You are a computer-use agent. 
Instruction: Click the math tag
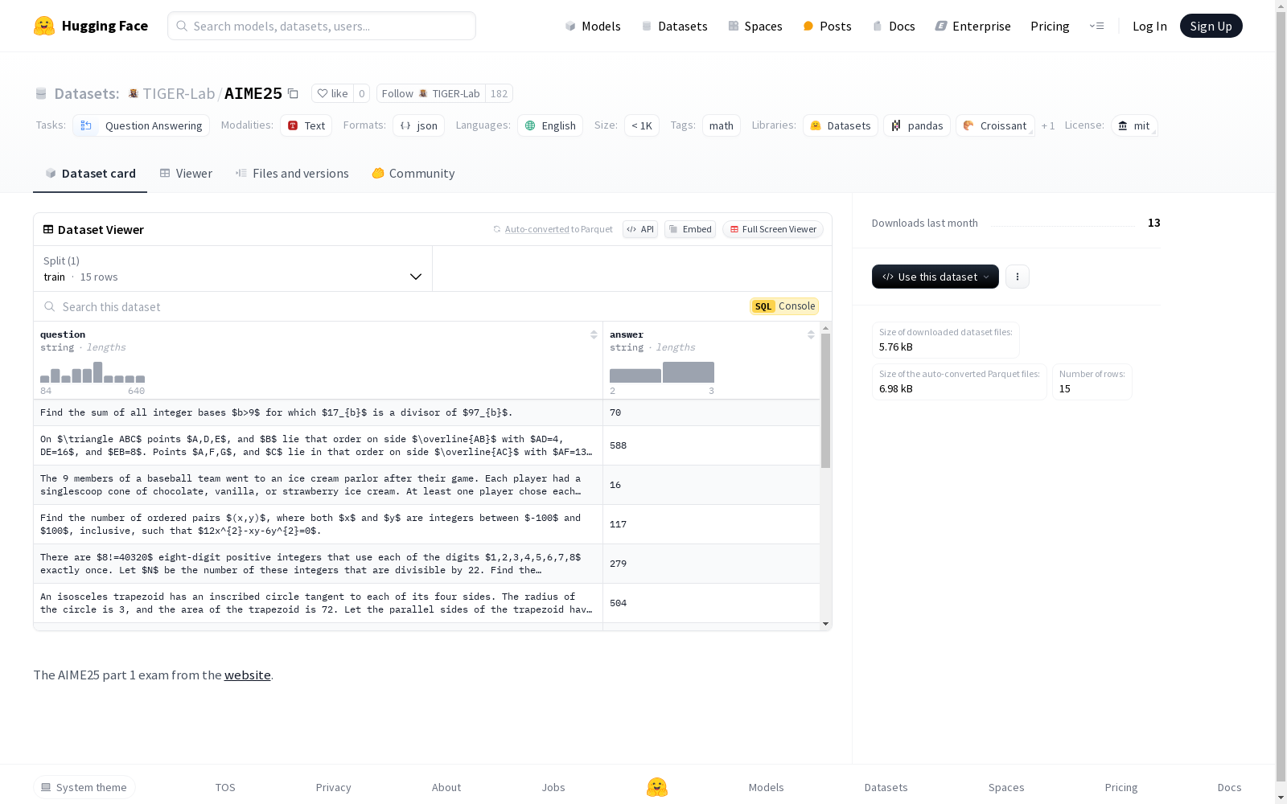[722, 125]
